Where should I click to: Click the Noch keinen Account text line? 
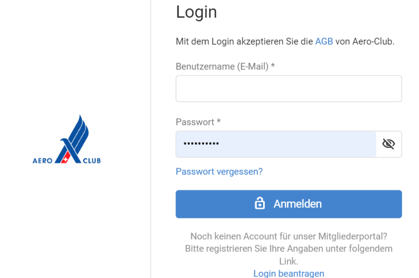(x=289, y=236)
